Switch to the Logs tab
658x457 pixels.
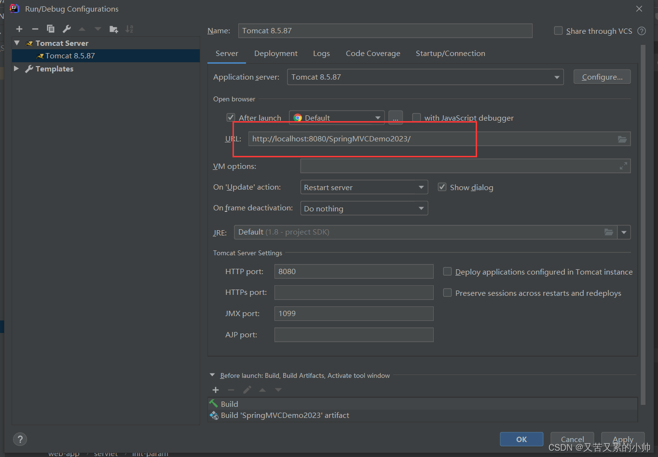(x=321, y=54)
